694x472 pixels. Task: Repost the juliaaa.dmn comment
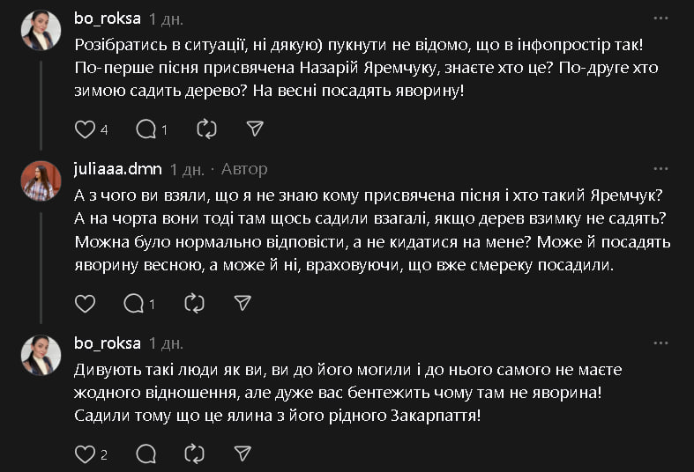[195, 304]
